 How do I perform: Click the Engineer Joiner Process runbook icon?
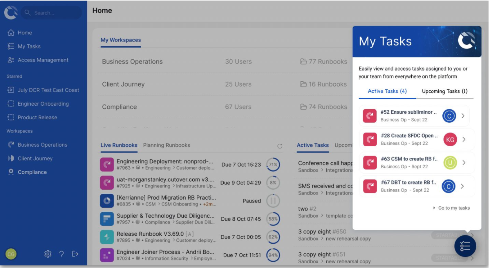click(x=107, y=255)
